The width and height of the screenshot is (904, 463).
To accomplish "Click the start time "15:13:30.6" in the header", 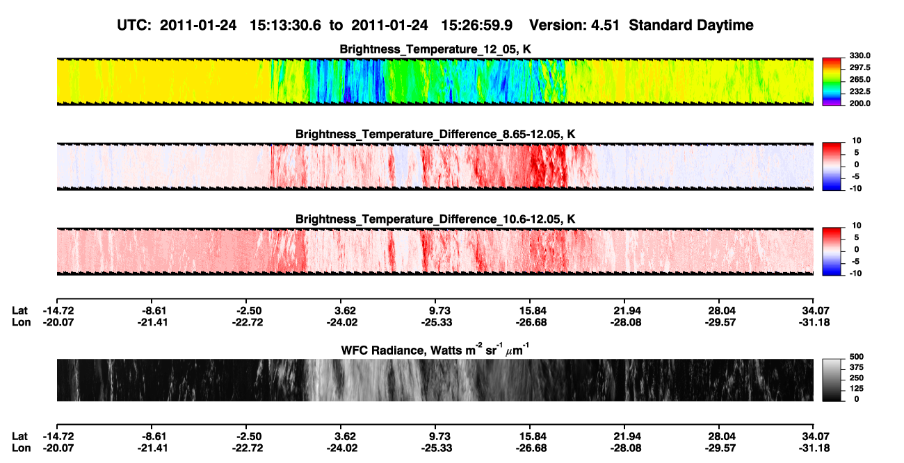I will pos(286,26).
